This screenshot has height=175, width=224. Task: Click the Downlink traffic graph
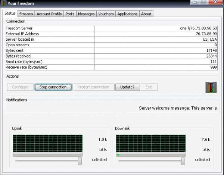pyautogui.click(x=151, y=143)
